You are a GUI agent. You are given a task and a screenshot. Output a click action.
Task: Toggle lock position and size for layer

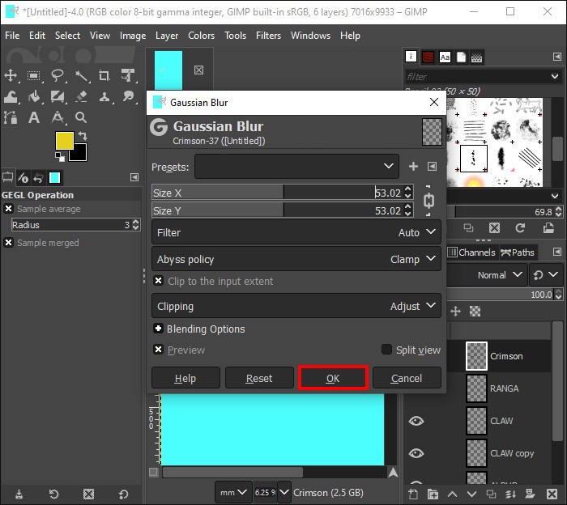coord(455,311)
